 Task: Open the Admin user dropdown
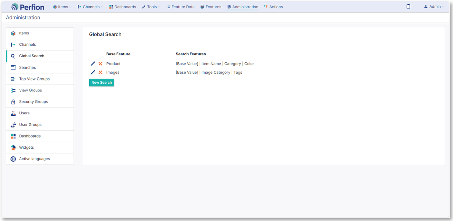point(434,7)
